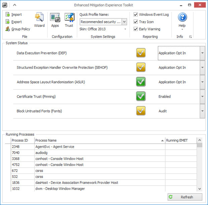Open the Quick Profile Name dropdown
Image resolution: width=208 pixels, height=205 pixels.
(x=124, y=22)
